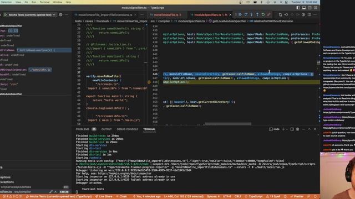Open compiler breadcrumb folder

[164, 21]
